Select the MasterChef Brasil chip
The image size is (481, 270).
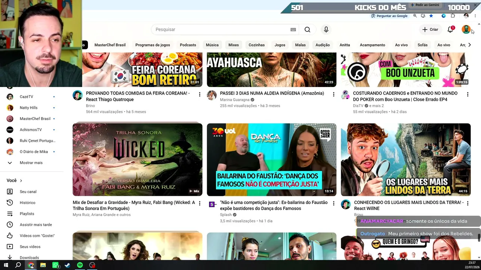pos(110,45)
